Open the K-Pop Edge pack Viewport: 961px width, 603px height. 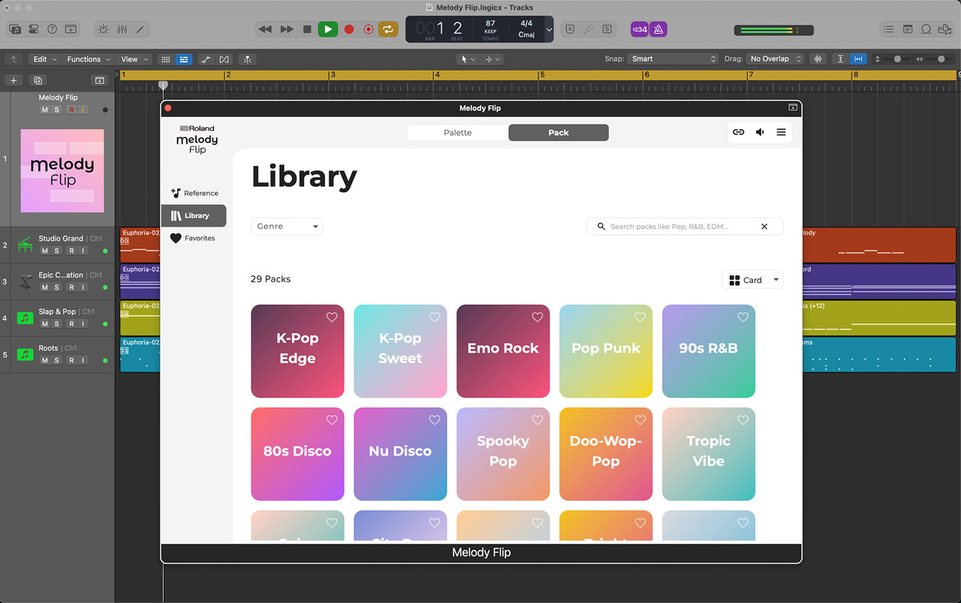click(297, 351)
